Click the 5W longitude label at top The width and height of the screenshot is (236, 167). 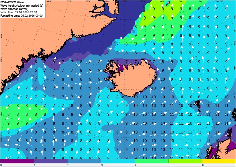click(181, 1)
